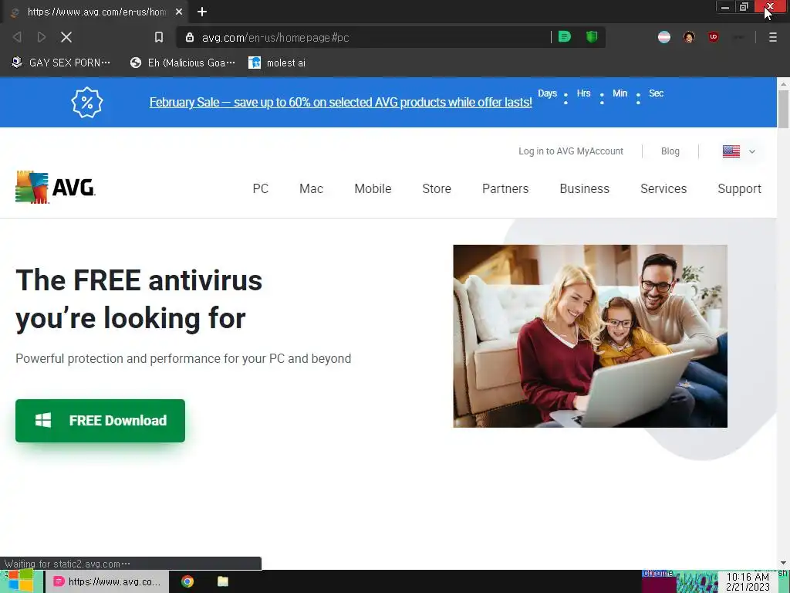Open File Explorer from the taskbar
Screen dimensions: 790x593
[223, 581]
